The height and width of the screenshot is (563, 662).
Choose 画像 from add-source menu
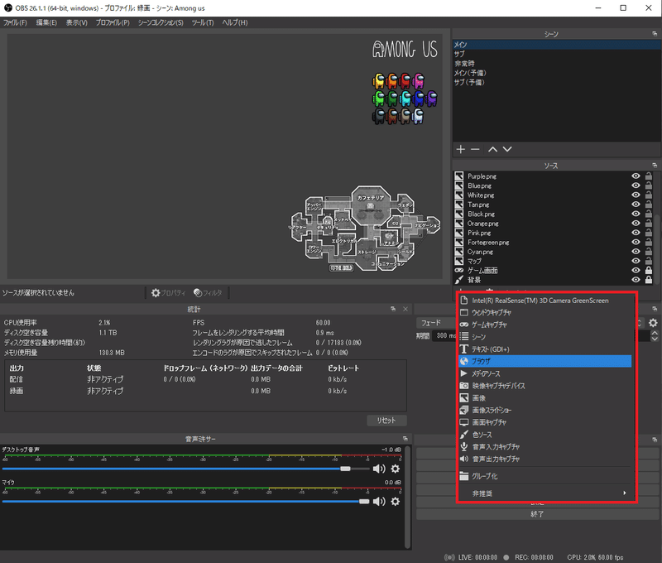[545, 398]
